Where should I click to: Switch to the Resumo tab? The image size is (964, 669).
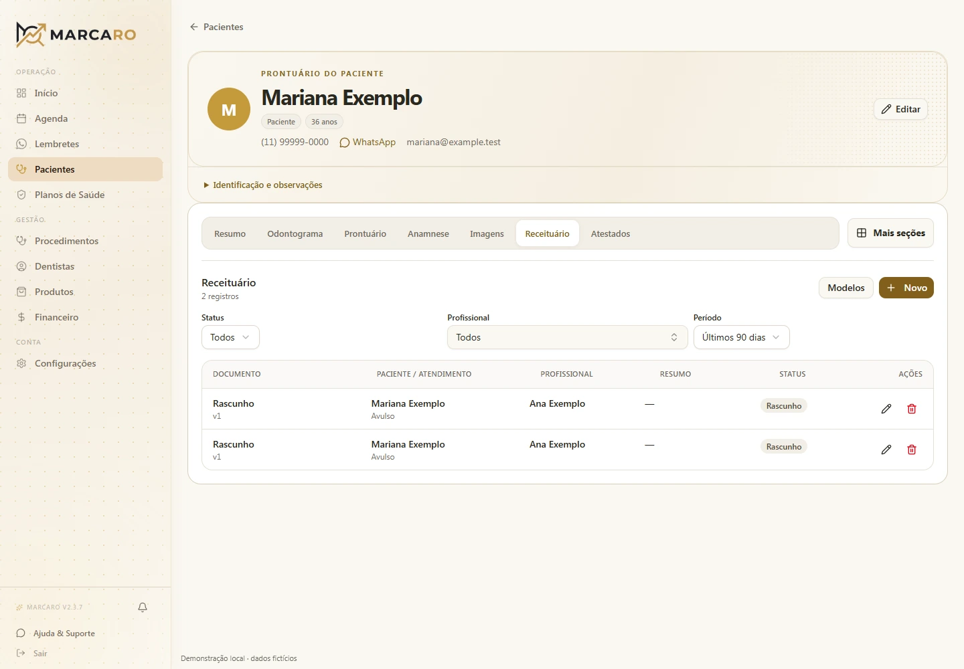[230, 233]
